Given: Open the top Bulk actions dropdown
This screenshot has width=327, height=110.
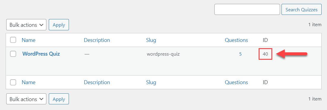Looking at the screenshot, I should (26, 25).
